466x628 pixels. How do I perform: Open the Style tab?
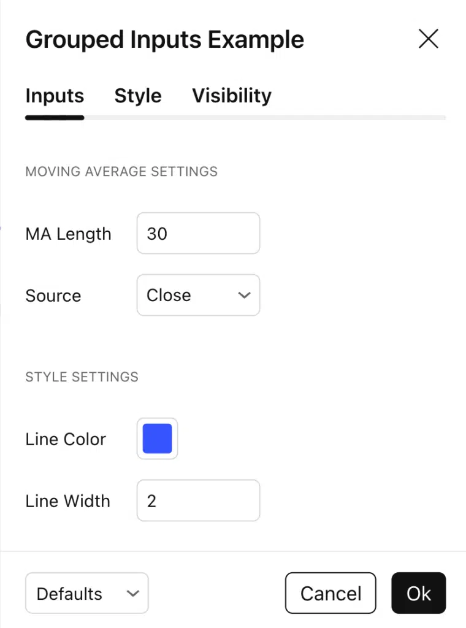pyautogui.click(x=138, y=96)
